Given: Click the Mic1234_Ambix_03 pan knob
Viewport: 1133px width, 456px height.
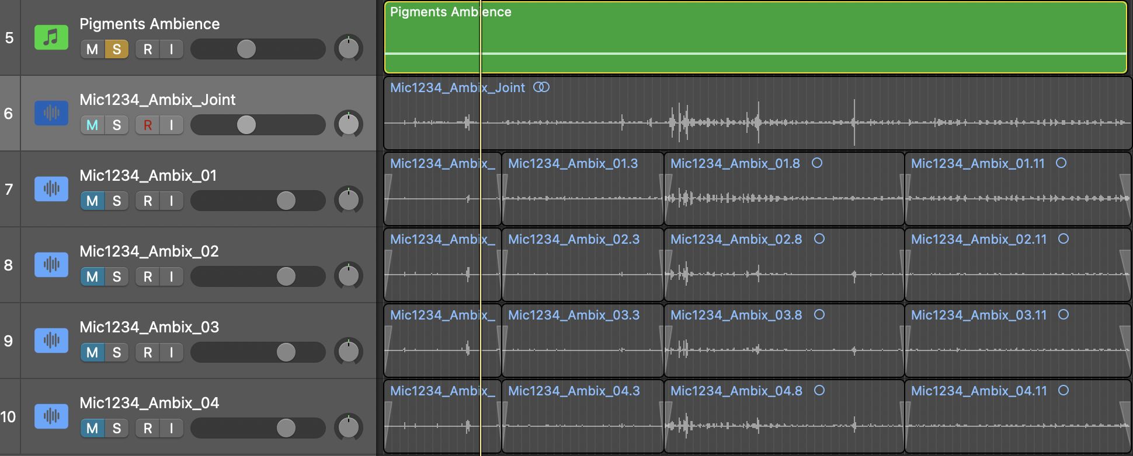Looking at the screenshot, I should (x=349, y=352).
